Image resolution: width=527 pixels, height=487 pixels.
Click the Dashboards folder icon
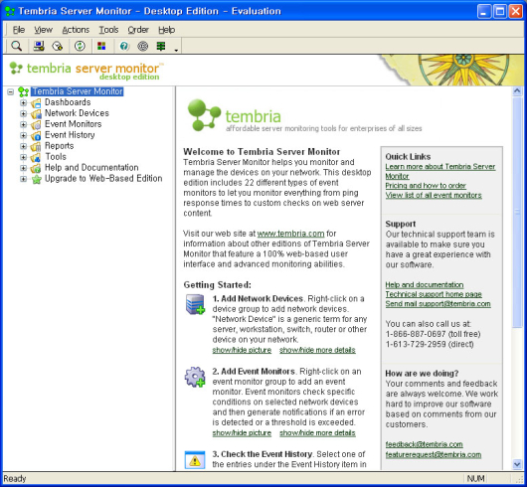(36, 102)
